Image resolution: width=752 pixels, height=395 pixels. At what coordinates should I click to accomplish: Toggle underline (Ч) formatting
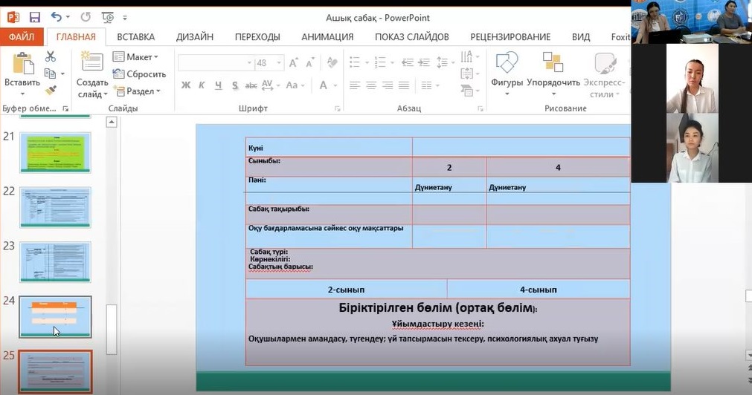point(219,85)
